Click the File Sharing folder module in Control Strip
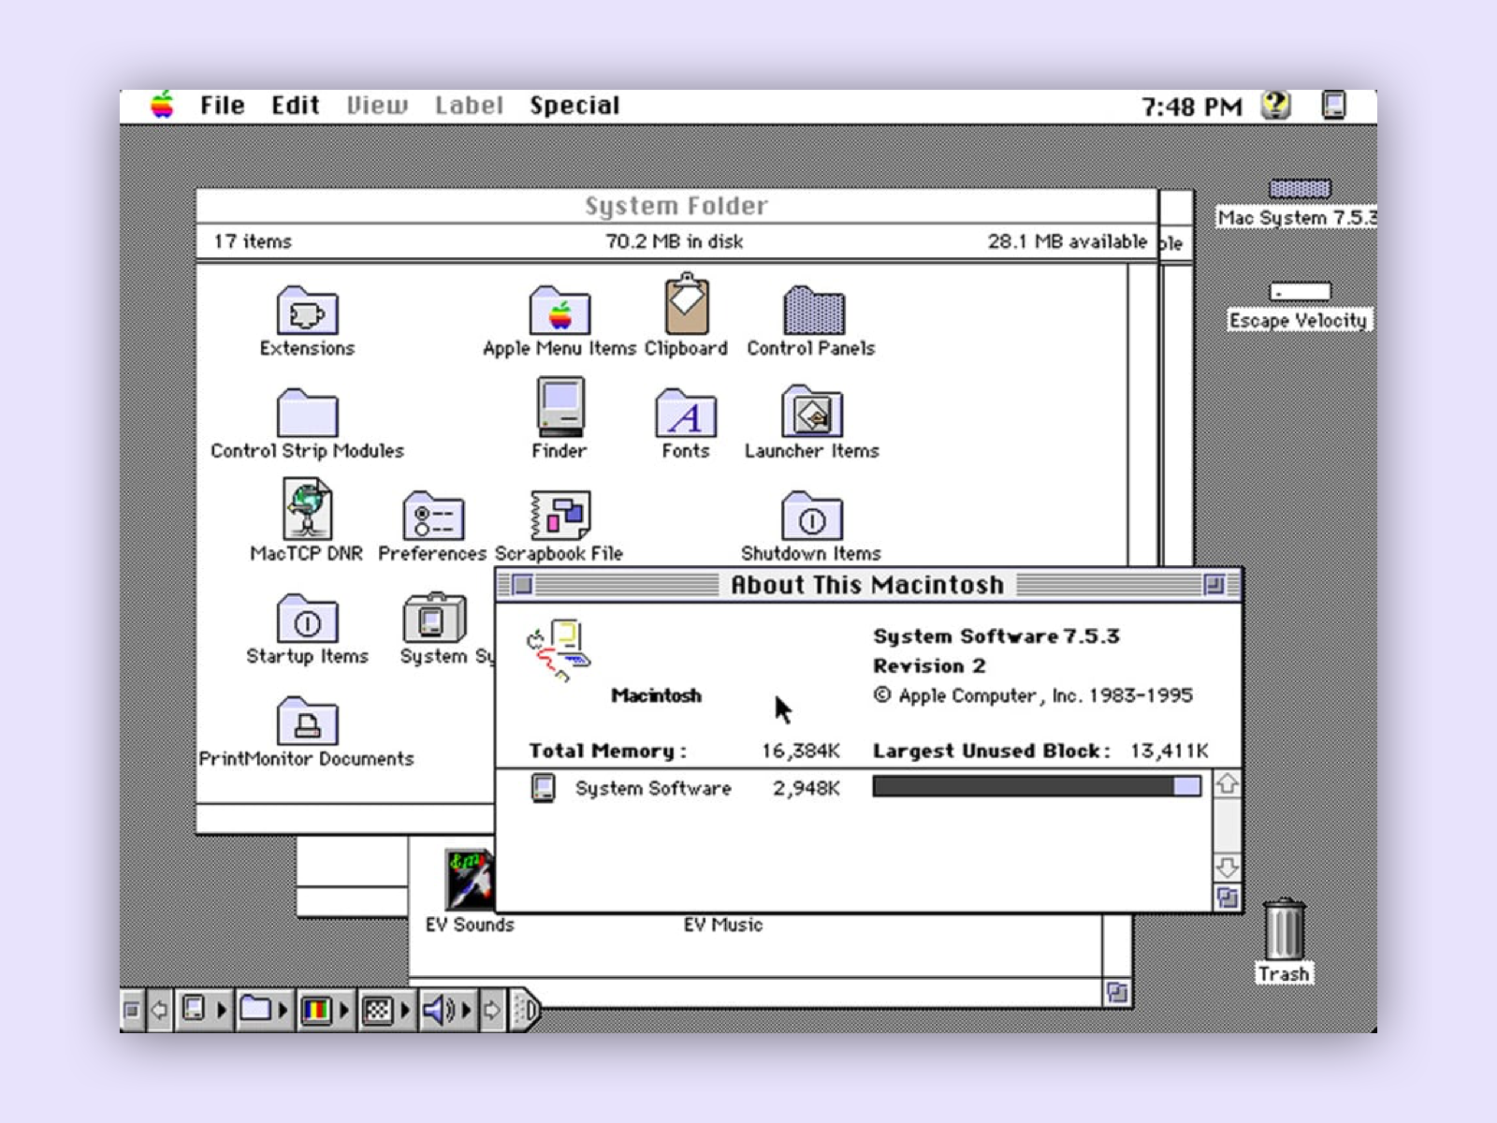The width and height of the screenshot is (1497, 1123). (255, 1009)
